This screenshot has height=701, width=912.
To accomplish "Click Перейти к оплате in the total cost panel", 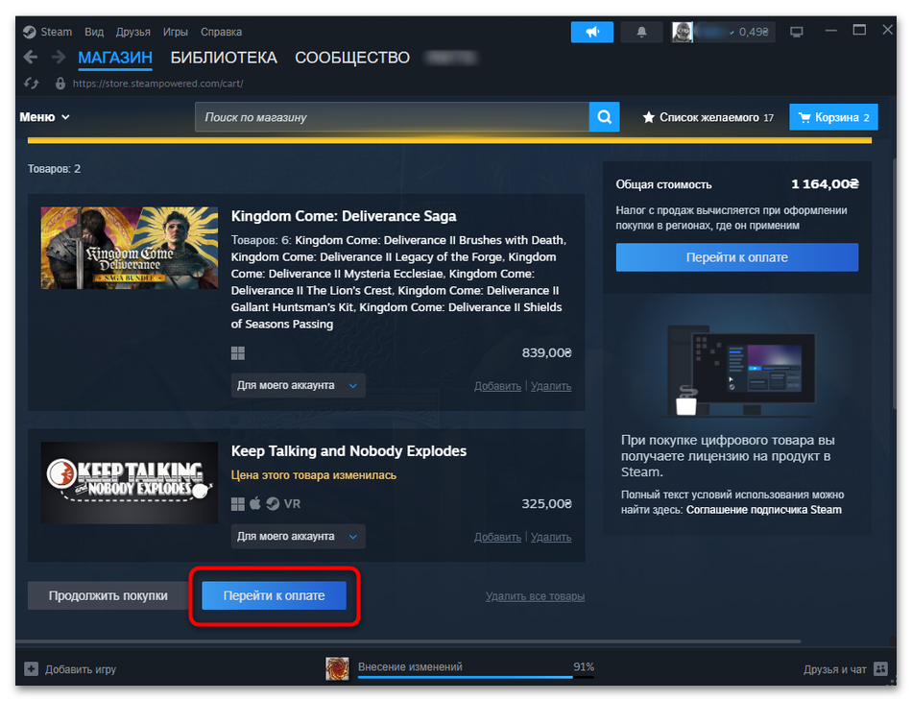I will (x=737, y=257).
